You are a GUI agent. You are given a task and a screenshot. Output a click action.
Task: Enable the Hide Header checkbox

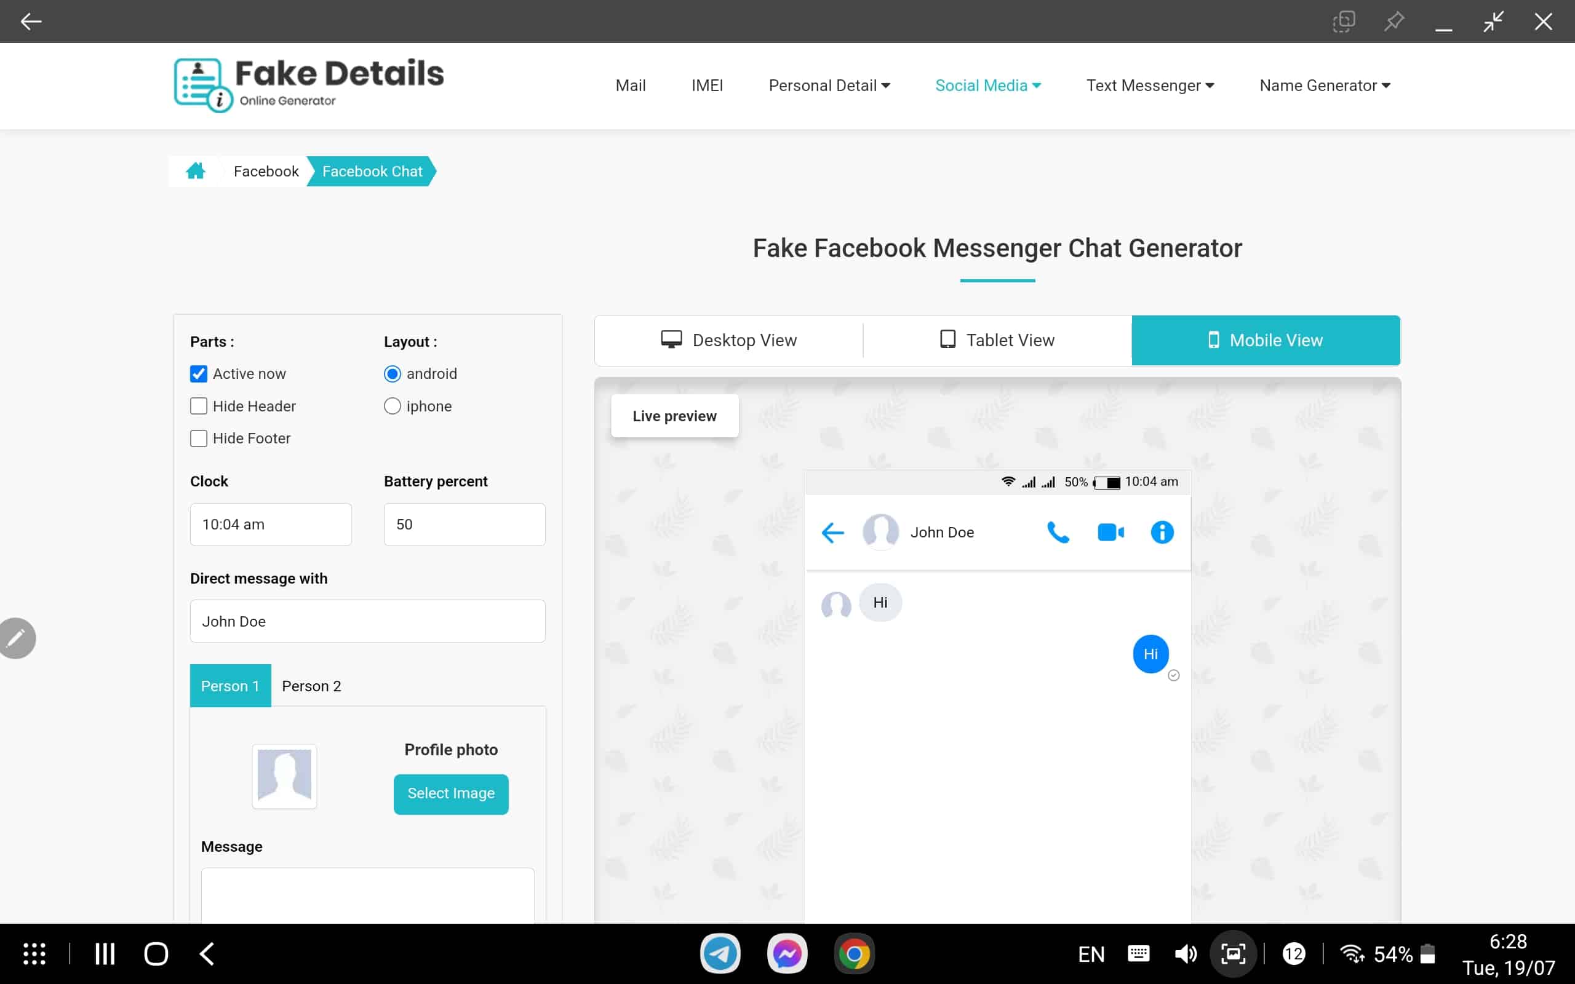click(x=199, y=406)
